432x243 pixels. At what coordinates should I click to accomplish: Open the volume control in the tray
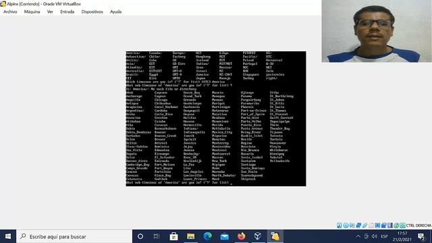(x=375, y=236)
